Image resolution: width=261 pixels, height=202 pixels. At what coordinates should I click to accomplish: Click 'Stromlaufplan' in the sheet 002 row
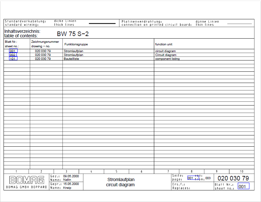tap(74, 55)
